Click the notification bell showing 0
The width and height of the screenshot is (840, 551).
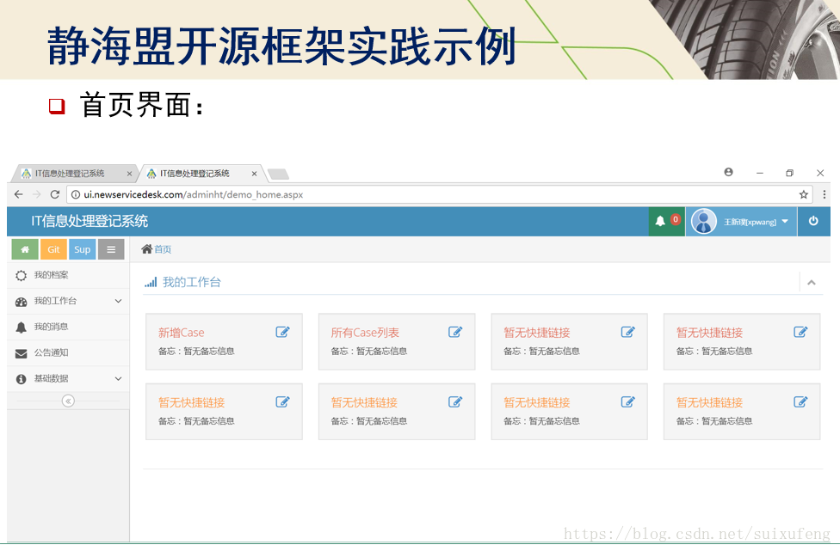666,220
